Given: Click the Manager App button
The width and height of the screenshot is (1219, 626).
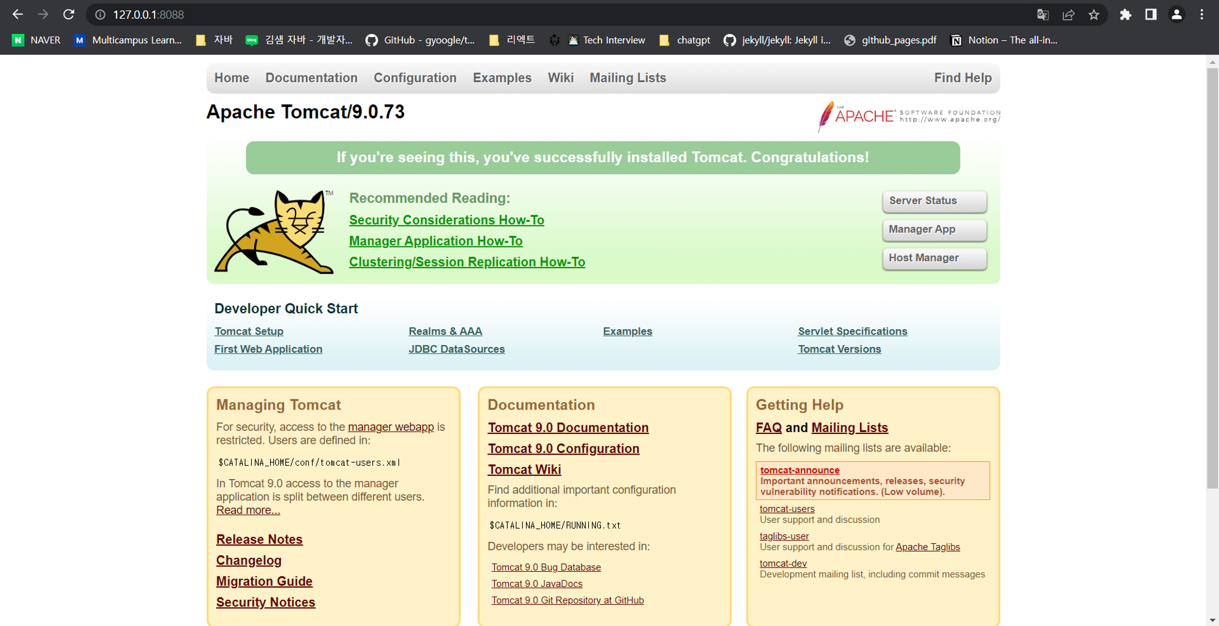Looking at the screenshot, I should [x=934, y=230].
